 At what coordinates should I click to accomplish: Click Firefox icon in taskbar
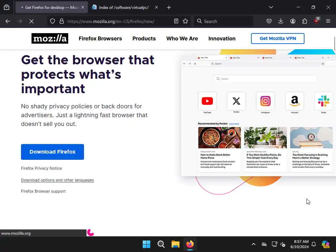190,244
